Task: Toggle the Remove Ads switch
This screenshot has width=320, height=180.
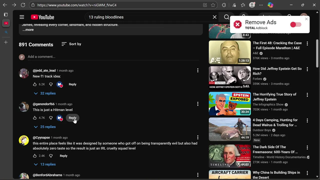Action: pyautogui.click(x=296, y=24)
